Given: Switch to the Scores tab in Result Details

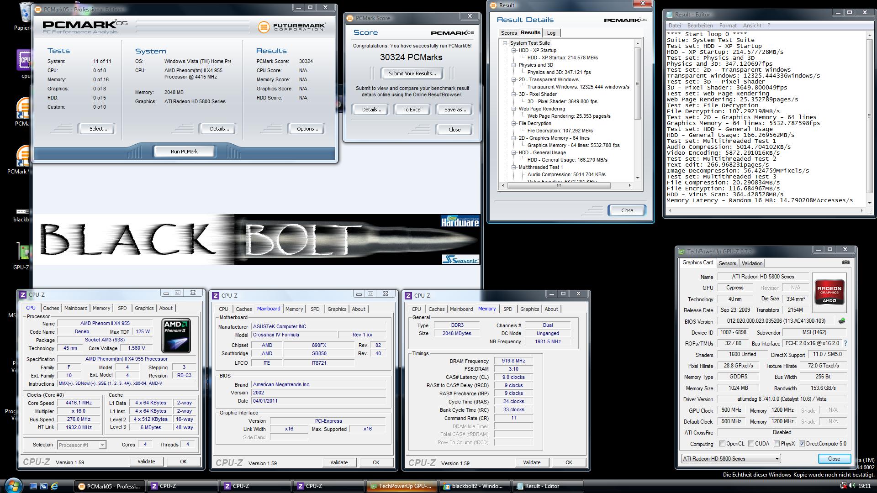Looking at the screenshot, I should (x=508, y=33).
